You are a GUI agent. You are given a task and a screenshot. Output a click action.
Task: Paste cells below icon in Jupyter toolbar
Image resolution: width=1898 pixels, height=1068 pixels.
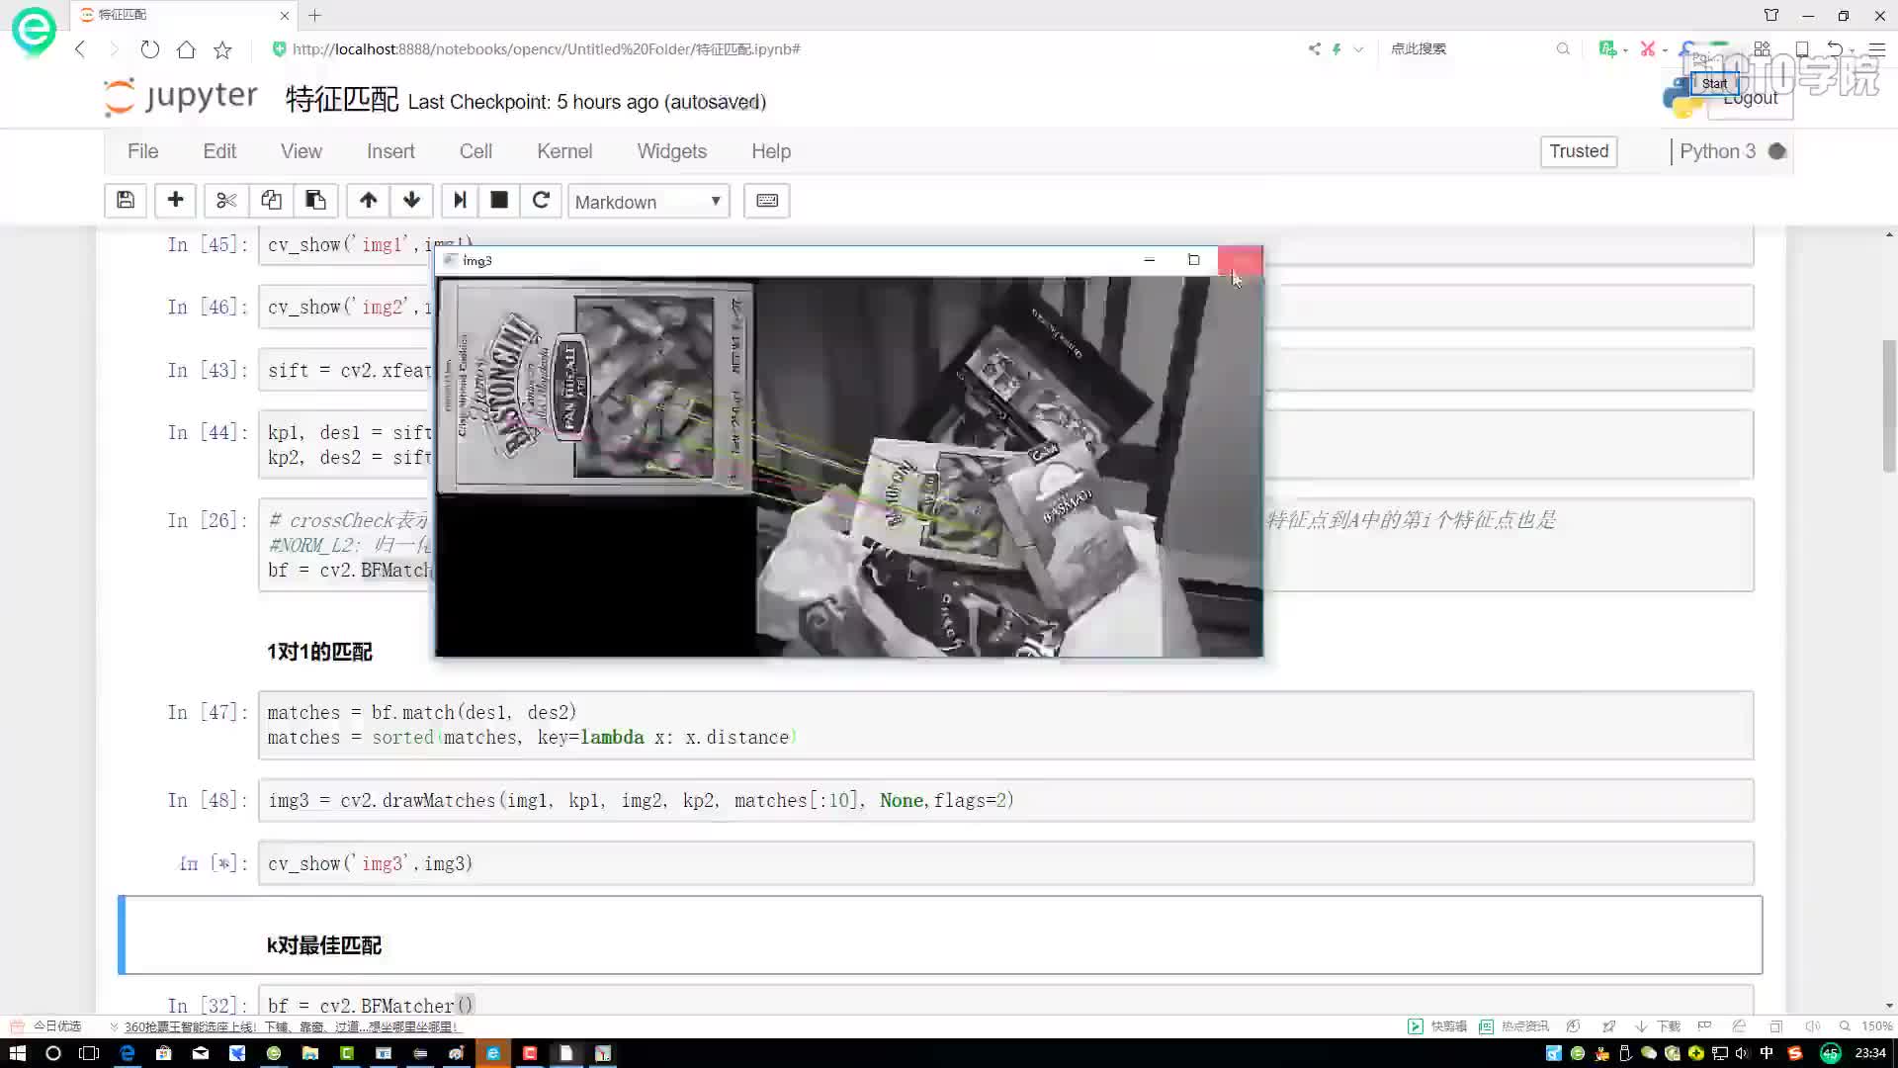315,201
